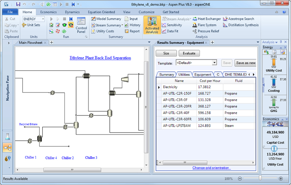Select Properties flask icon in navigation pane
The height and width of the screenshot is (185, 291).
[7, 137]
